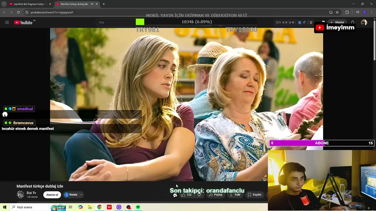Open Task View on the taskbar

click(70, 207)
